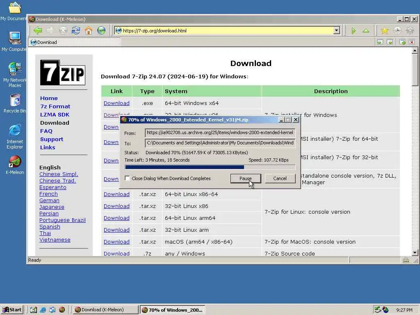Switch language to German
This screenshot has height=315, width=420.
[x=49, y=200]
